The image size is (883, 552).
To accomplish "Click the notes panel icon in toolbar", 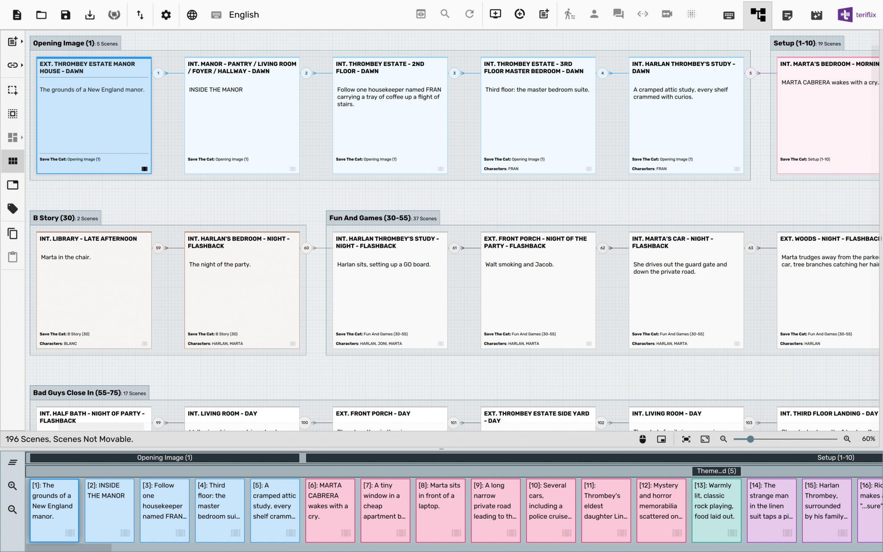I will pos(787,15).
